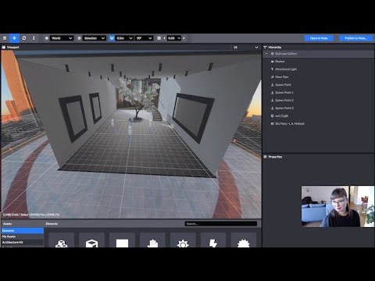
Task: Toggle transform pivot icon
Action: pyautogui.click(x=80, y=38)
